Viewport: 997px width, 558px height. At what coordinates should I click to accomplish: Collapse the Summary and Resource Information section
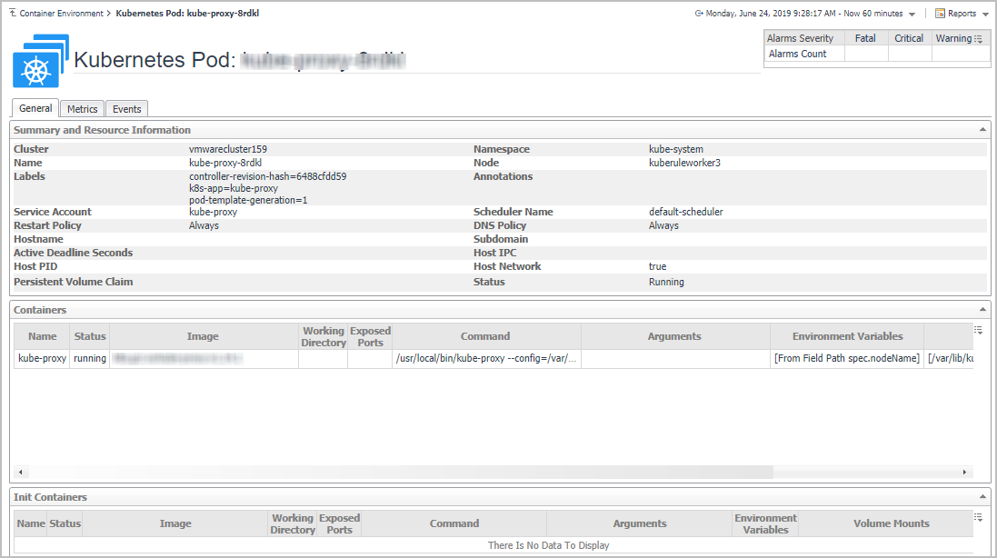983,130
